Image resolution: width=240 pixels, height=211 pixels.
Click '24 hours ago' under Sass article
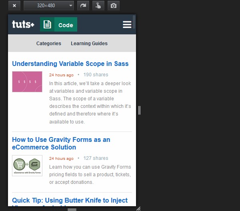point(61,75)
